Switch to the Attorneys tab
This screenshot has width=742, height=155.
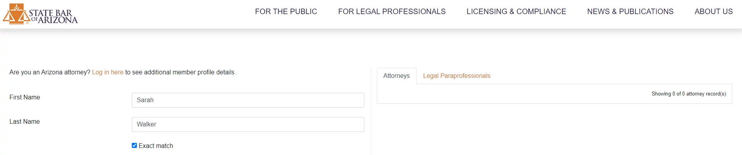click(x=396, y=76)
